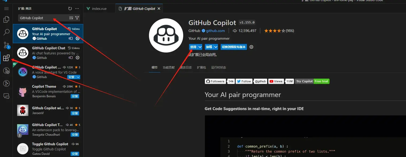Click the Twitter Follow @github badge
This screenshot has width=406, height=157.
click(251, 81)
